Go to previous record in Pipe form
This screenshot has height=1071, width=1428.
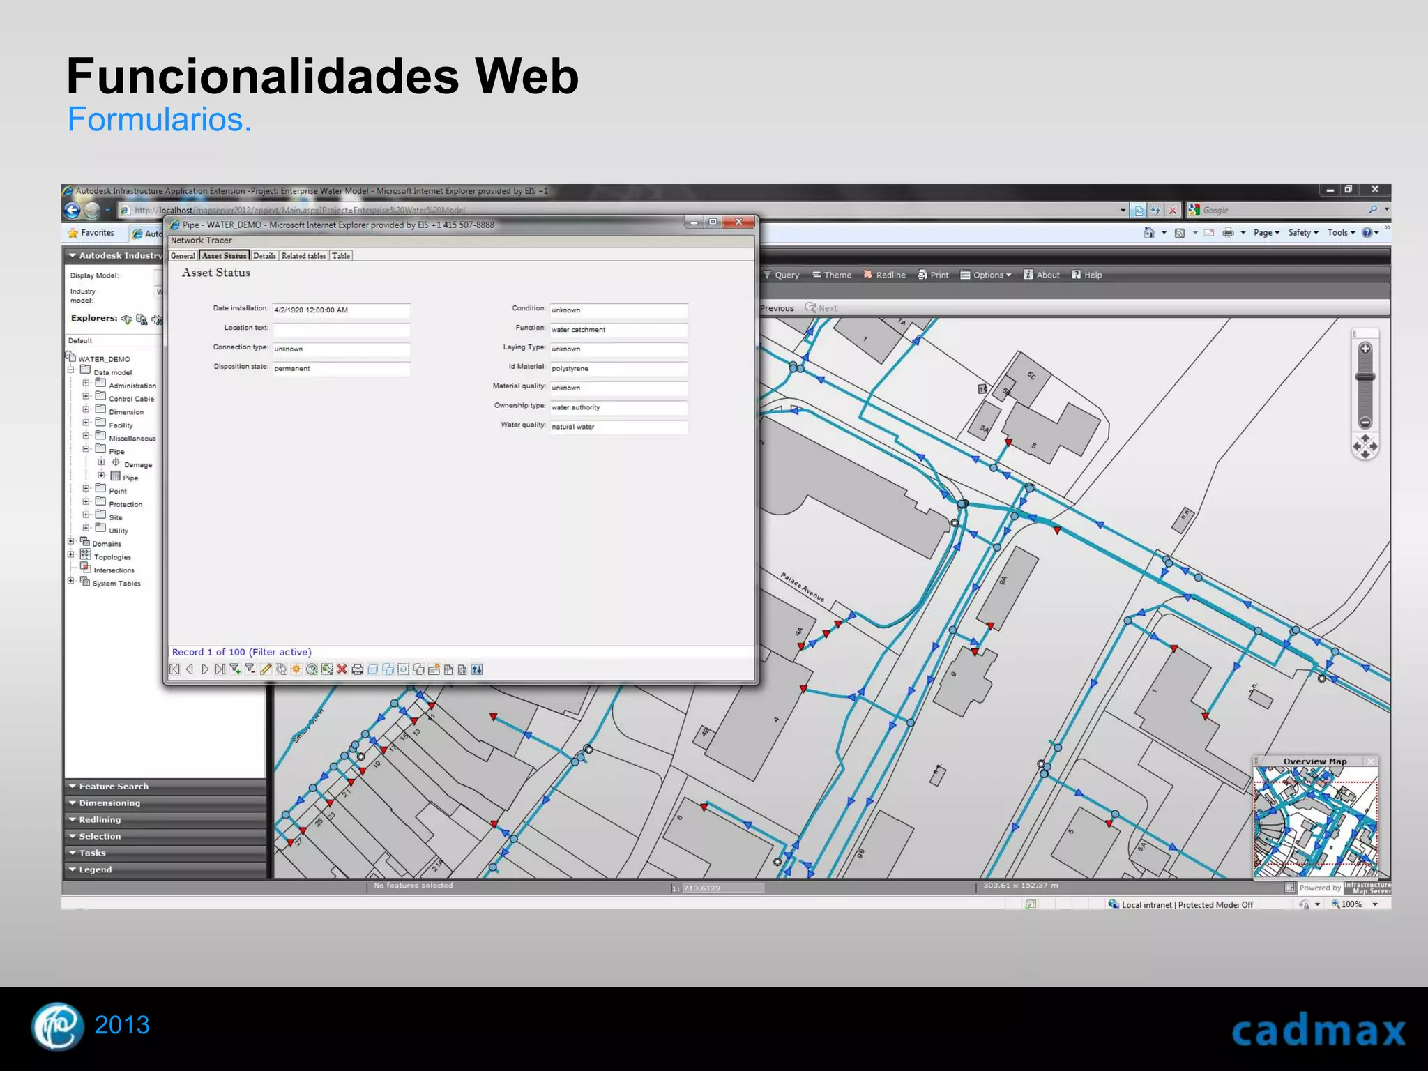pyautogui.click(x=190, y=669)
